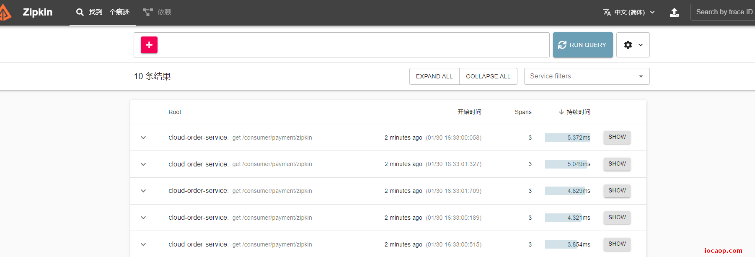Open the Find a Trace tab
Screen dimensions: 755x257
tap(103, 12)
